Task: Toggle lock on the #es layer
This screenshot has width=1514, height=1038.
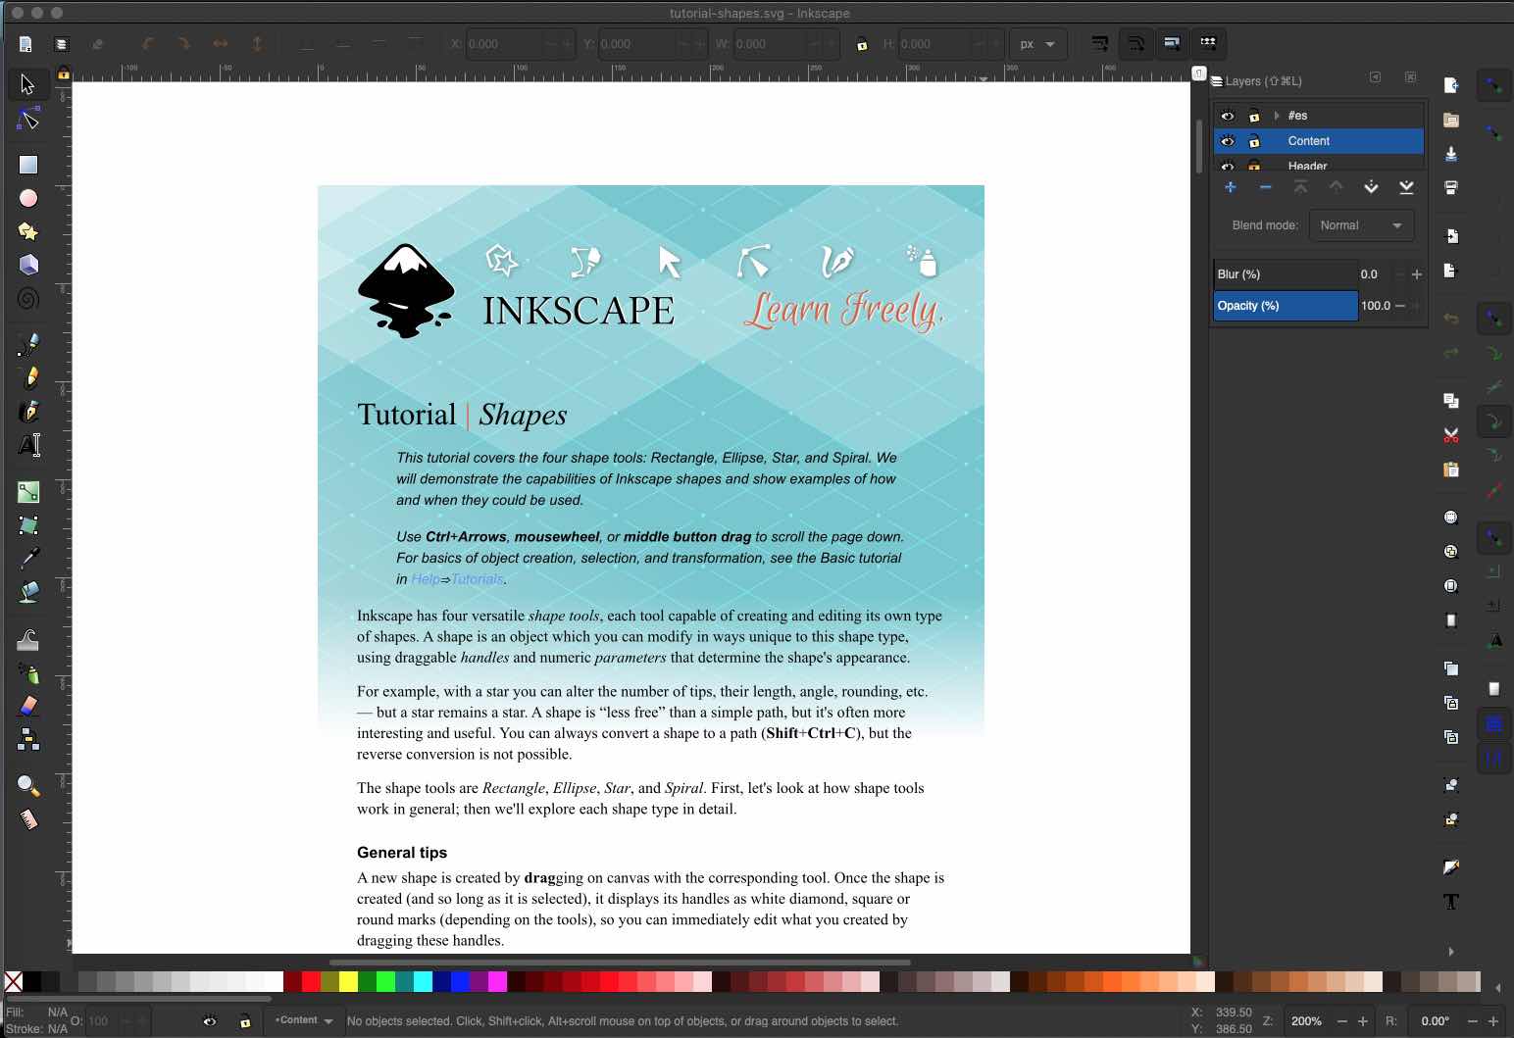Action: (1254, 116)
